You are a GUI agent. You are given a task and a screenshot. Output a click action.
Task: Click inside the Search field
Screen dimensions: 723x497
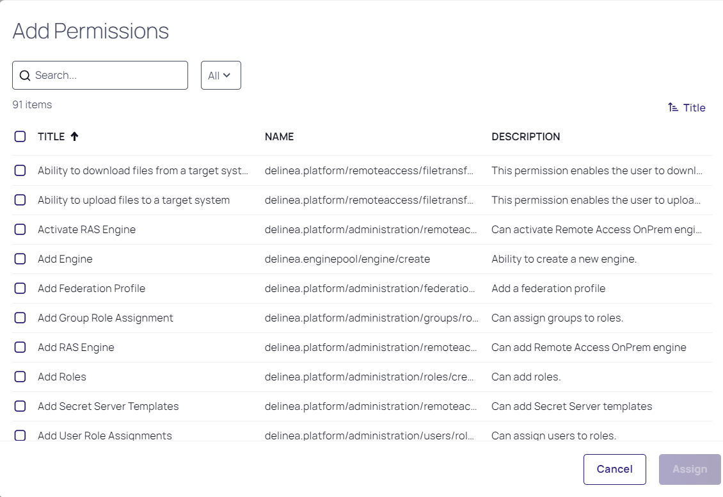coord(100,75)
